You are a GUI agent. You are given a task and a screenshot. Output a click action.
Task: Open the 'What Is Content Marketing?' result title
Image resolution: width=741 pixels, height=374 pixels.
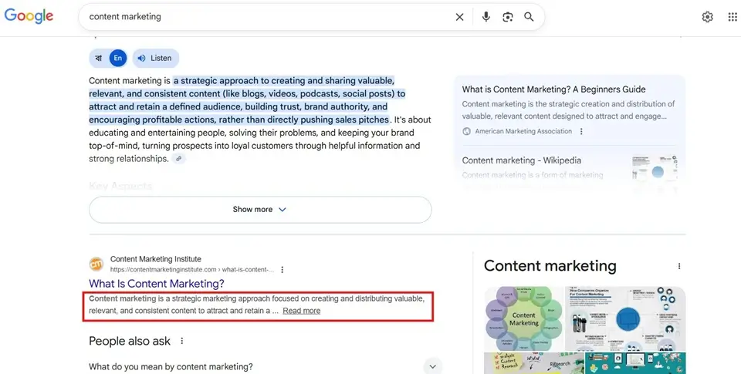157,283
